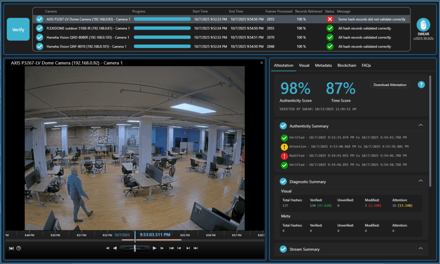Click the SWEAR hand logo icon
Image resolution: width=440 pixels, height=264 pixels.
pyautogui.click(x=424, y=24)
